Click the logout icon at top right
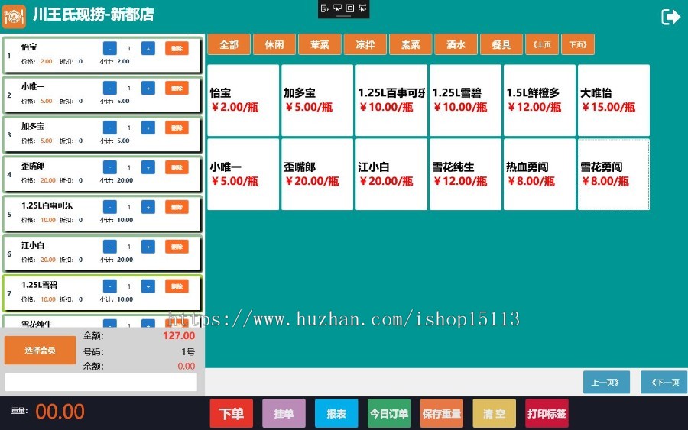This screenshot has height=430, width=688. click(x=670, y=17)
